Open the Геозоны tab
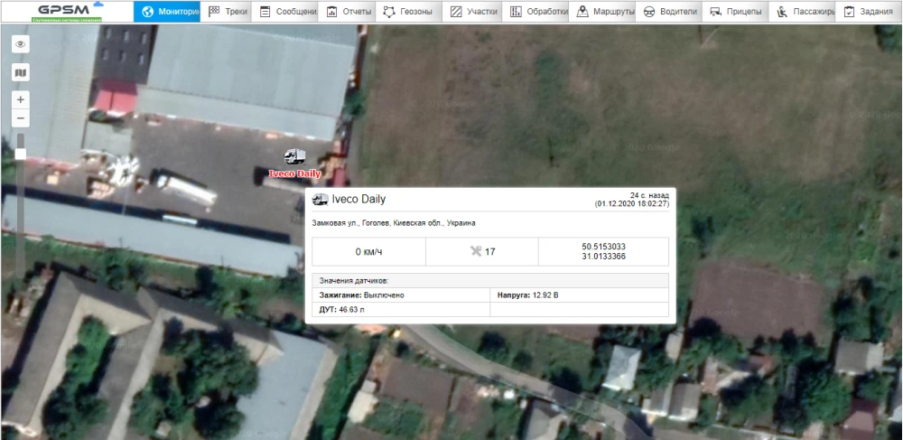903x440 pixels. point(409,12)
